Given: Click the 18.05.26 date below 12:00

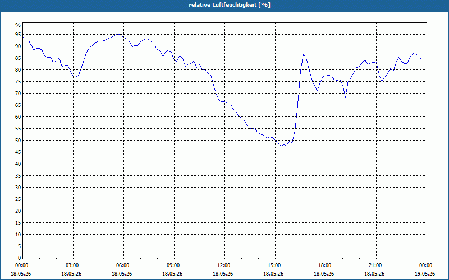Looking at the screenshot, I should 223,274.
